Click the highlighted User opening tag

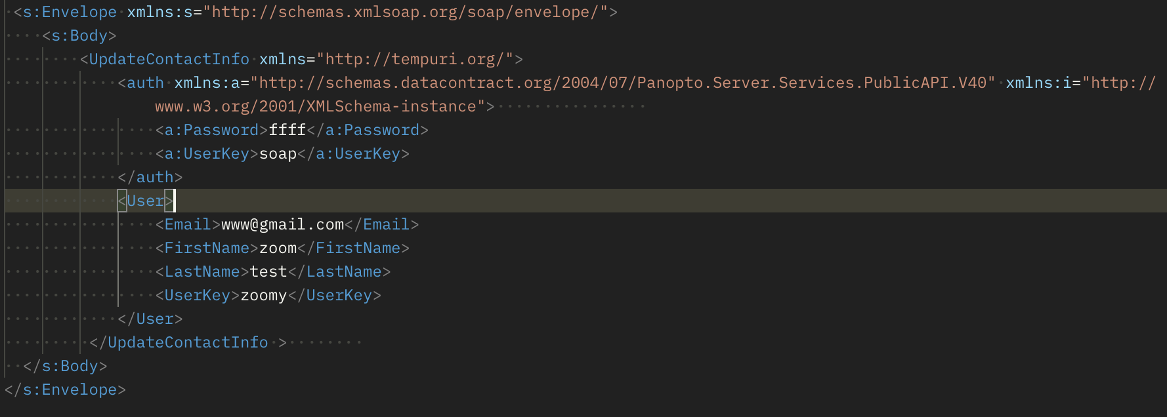click(146, 201)
